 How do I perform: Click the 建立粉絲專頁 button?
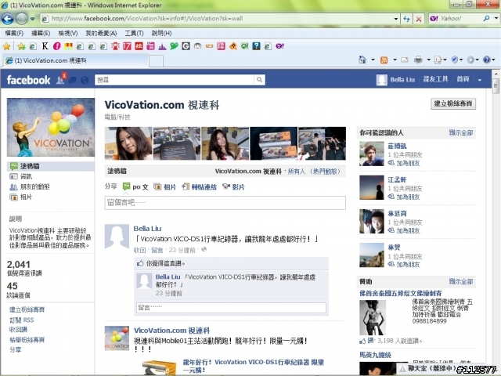tap(453, 103)
